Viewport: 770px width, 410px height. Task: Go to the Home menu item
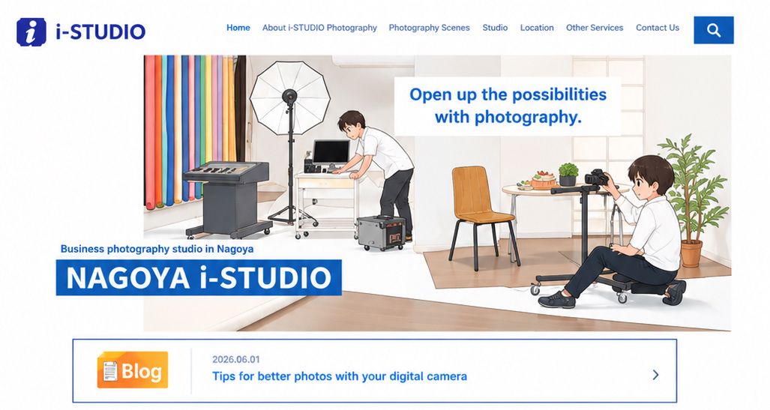pyautogui.click(x=238, y=28)
